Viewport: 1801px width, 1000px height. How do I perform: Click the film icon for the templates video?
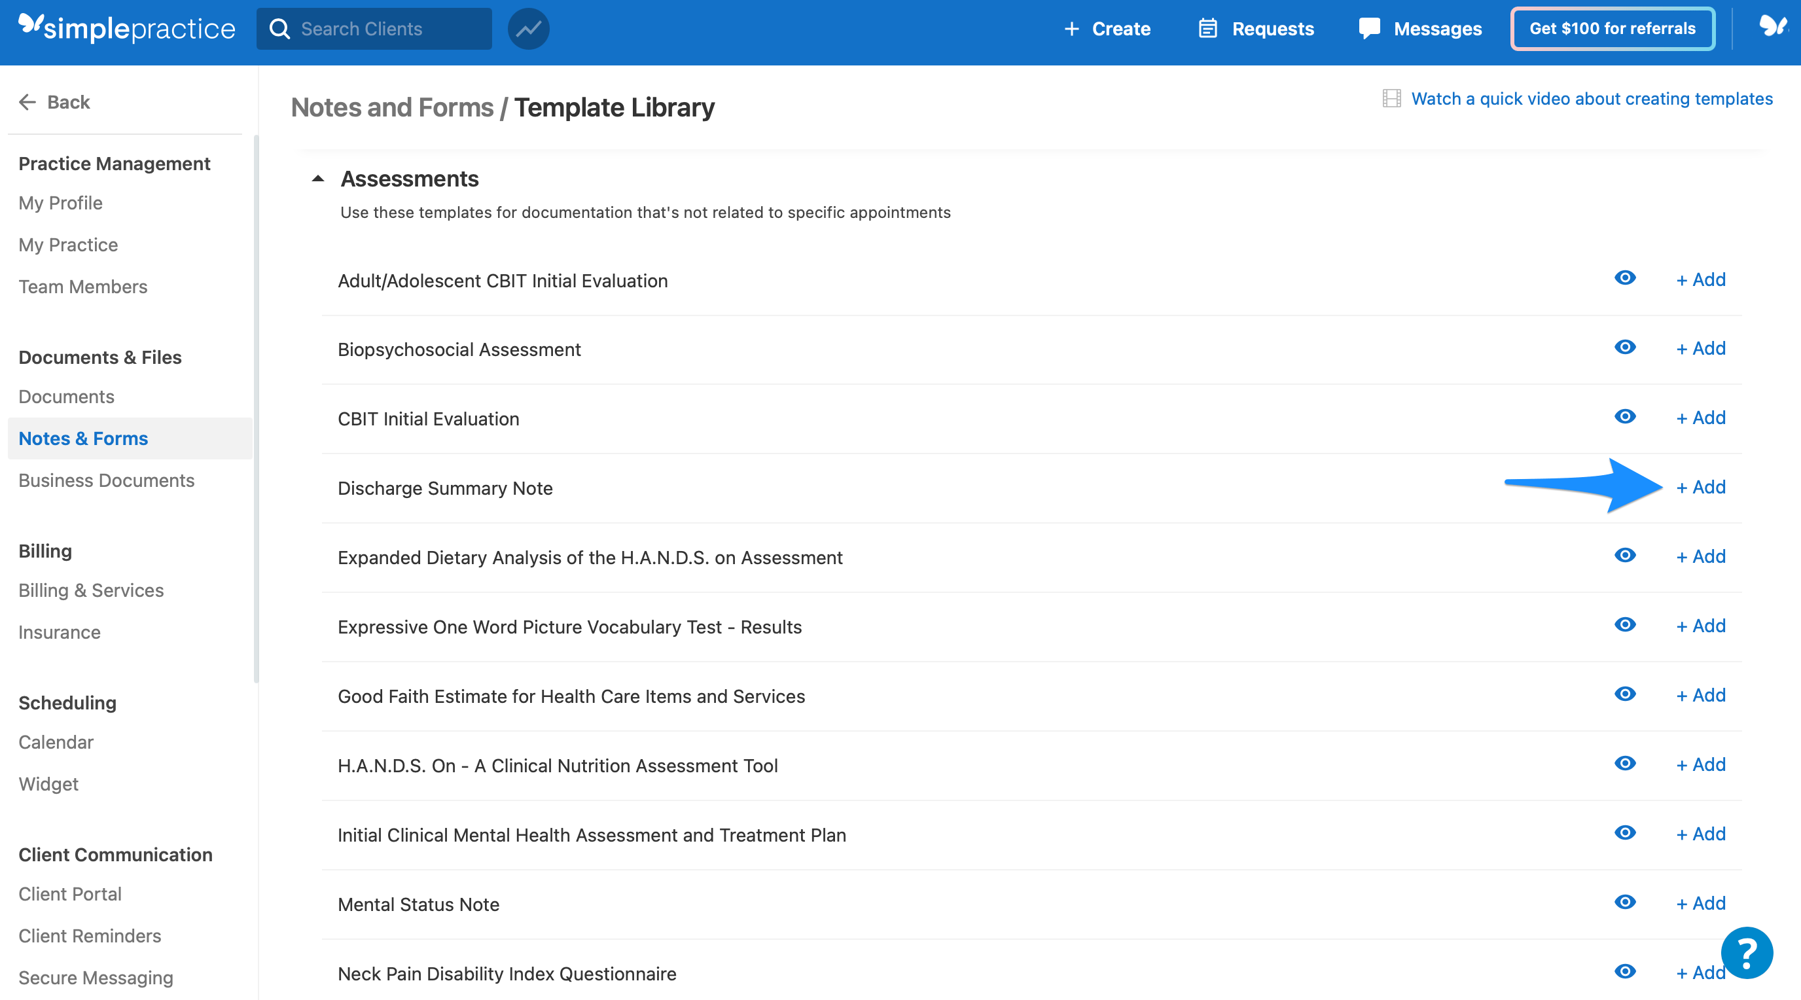point(1392,99)
